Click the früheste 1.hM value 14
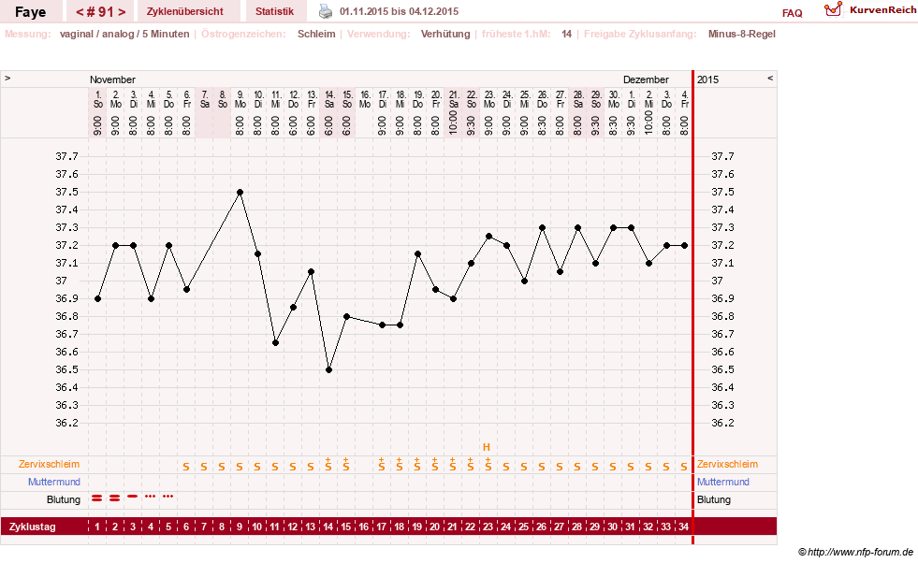The image size is (918, 563). coord(566,34)
